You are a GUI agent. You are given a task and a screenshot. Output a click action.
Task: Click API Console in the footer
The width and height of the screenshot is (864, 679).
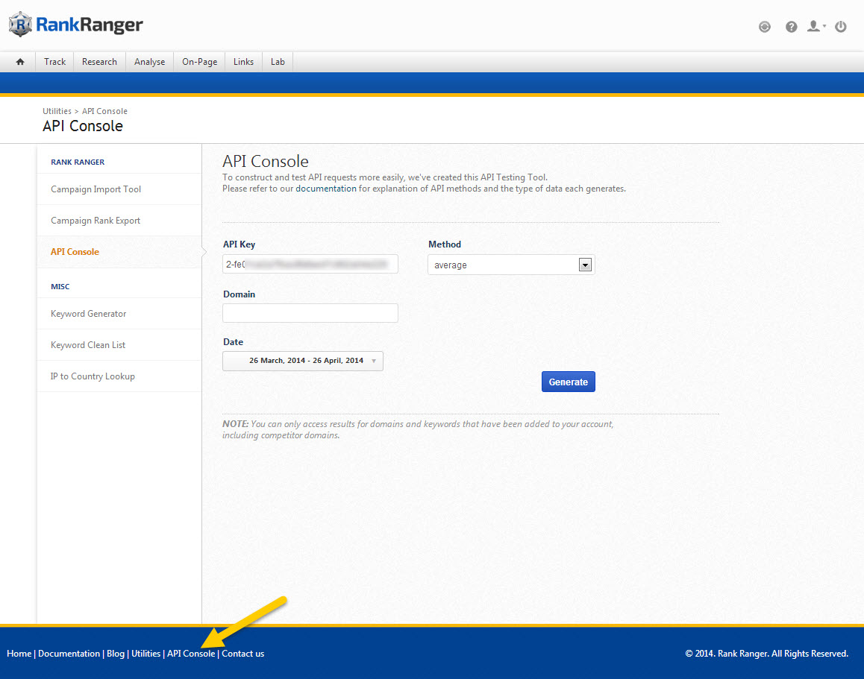(x=191, y=654)
